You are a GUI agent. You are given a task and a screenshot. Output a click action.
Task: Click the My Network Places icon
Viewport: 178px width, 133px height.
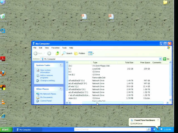point(38,94)
